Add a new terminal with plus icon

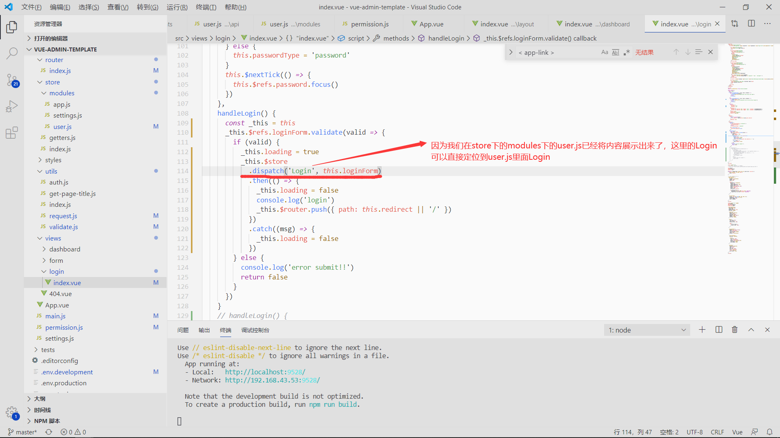pos(702,330)
